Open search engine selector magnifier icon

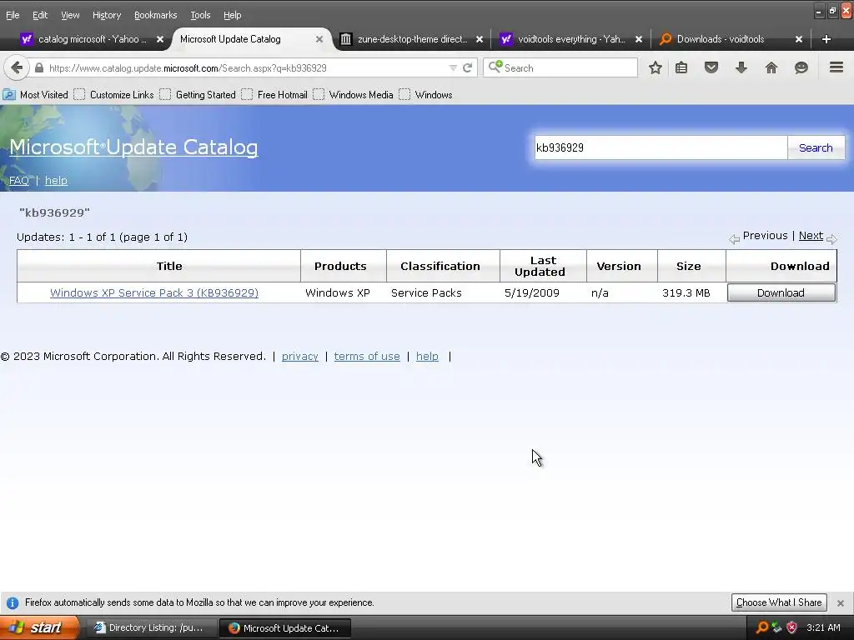[x=495, y=67]
